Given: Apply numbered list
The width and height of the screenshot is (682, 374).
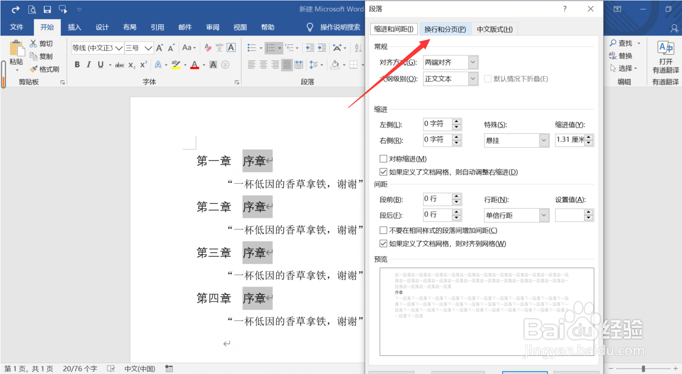Looking at the screenshot, I should 270,48.
